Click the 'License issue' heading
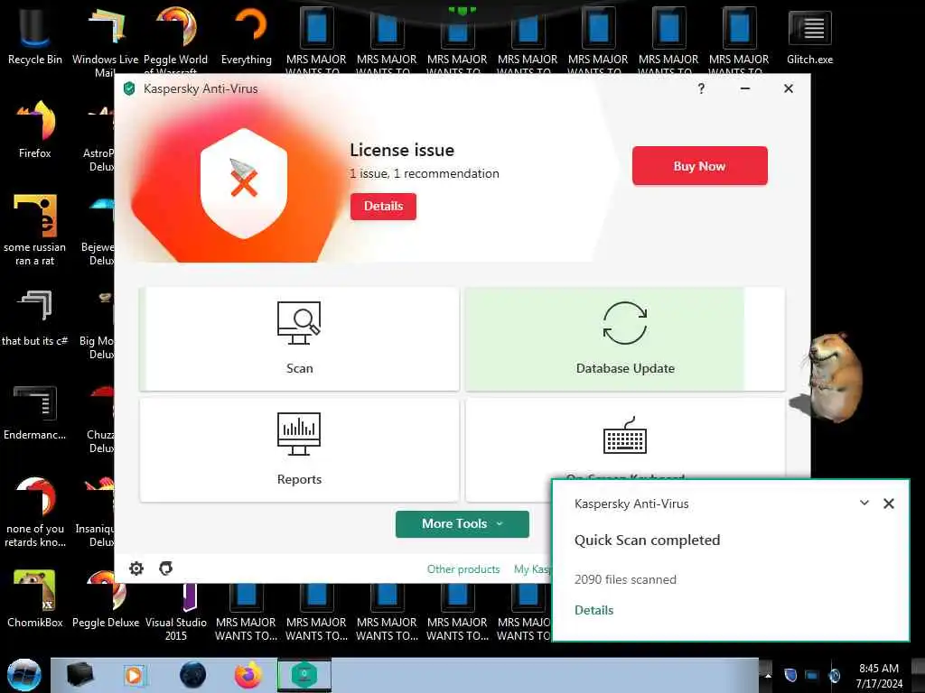 402,151
